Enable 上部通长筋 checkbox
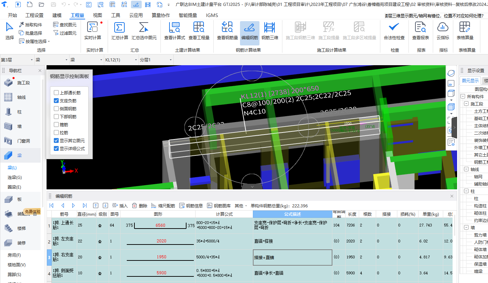 (x=56, y=93)
